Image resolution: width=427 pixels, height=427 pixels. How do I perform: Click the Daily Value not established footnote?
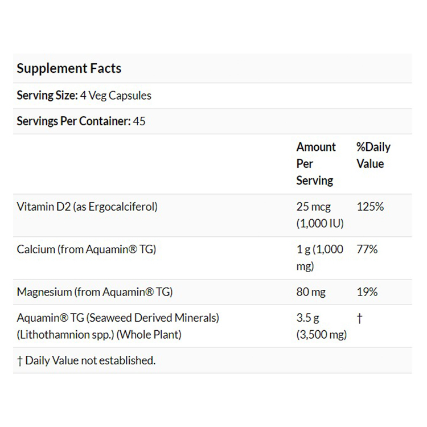coord(86,360)
